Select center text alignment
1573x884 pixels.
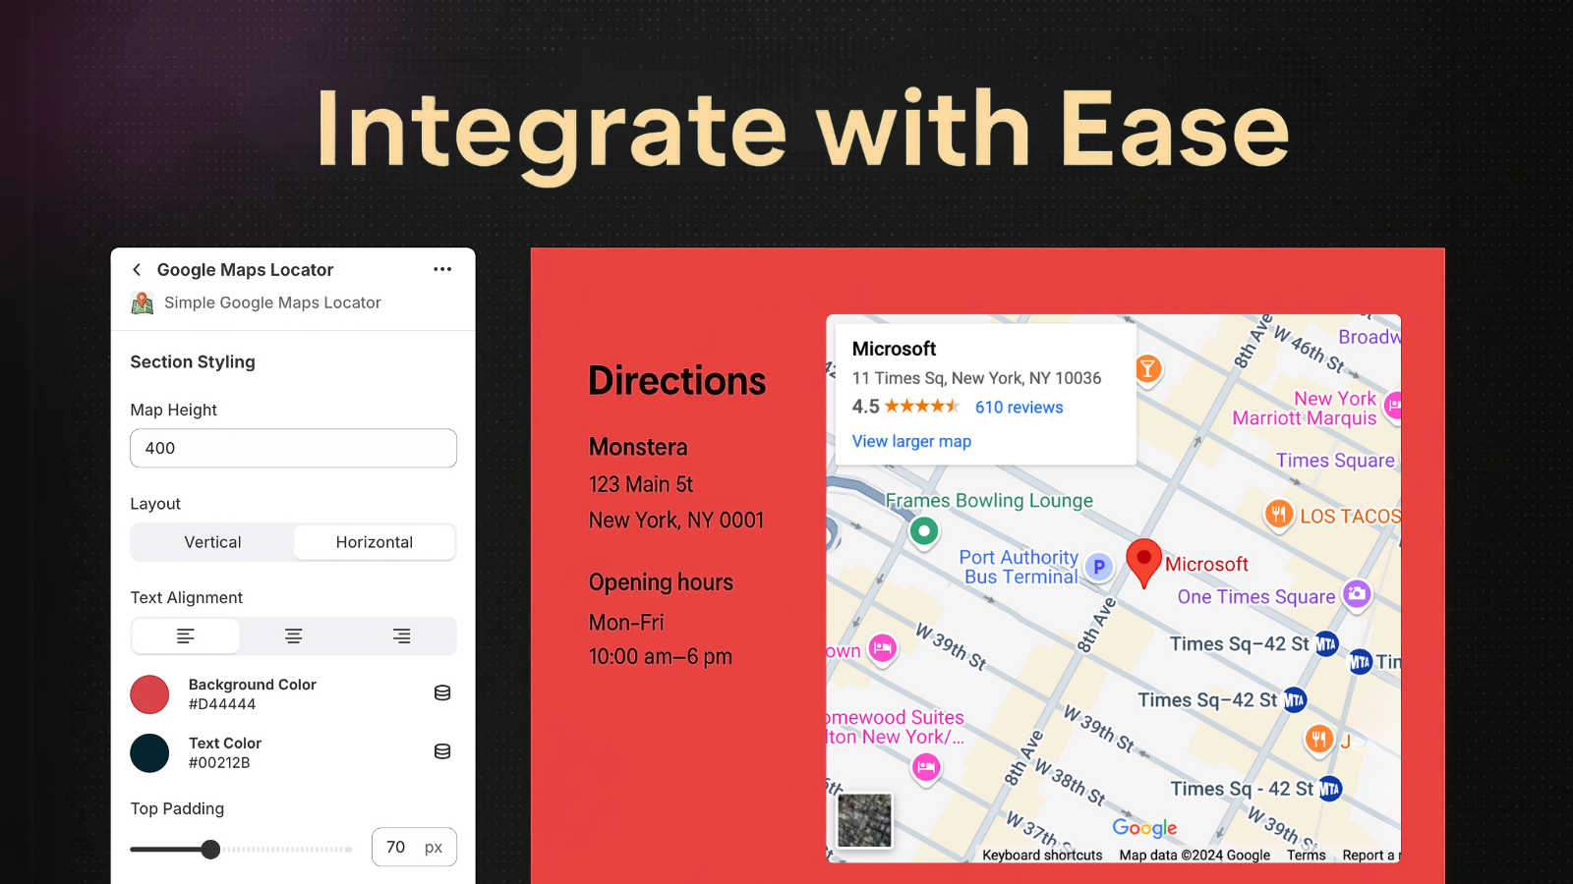tap(293, 636)
